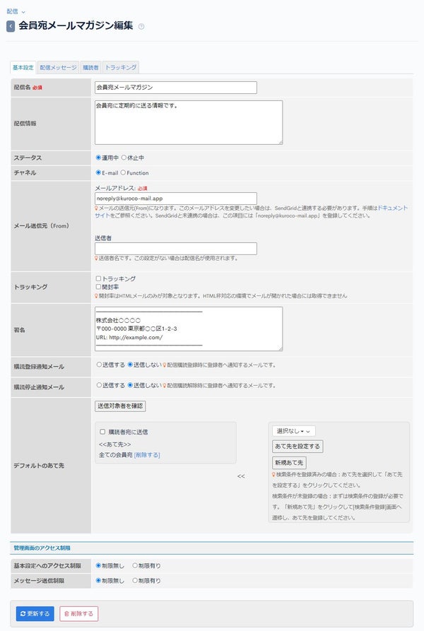Image resolution: width=424 pixels, height=631 pixels.
Task: Click the あて先を設定する button
Action: 298,447
